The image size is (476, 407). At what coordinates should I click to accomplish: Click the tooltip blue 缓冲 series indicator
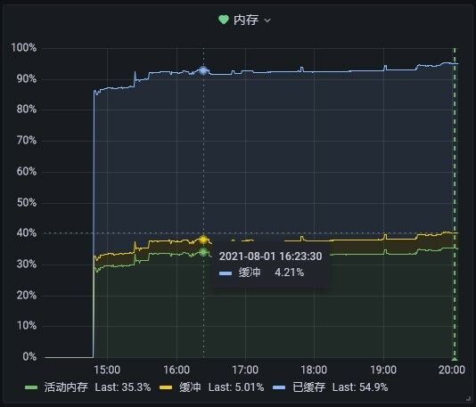click(226, 273)
